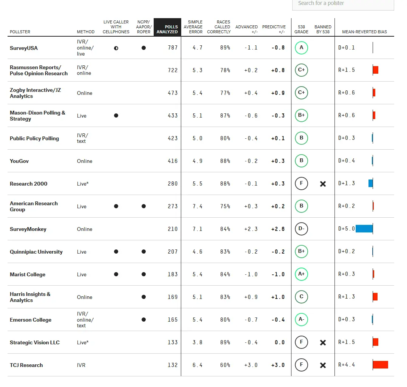Open the SurveyMonkey pollster name
The image size is (407, 387).
click(x=28, y=229)
